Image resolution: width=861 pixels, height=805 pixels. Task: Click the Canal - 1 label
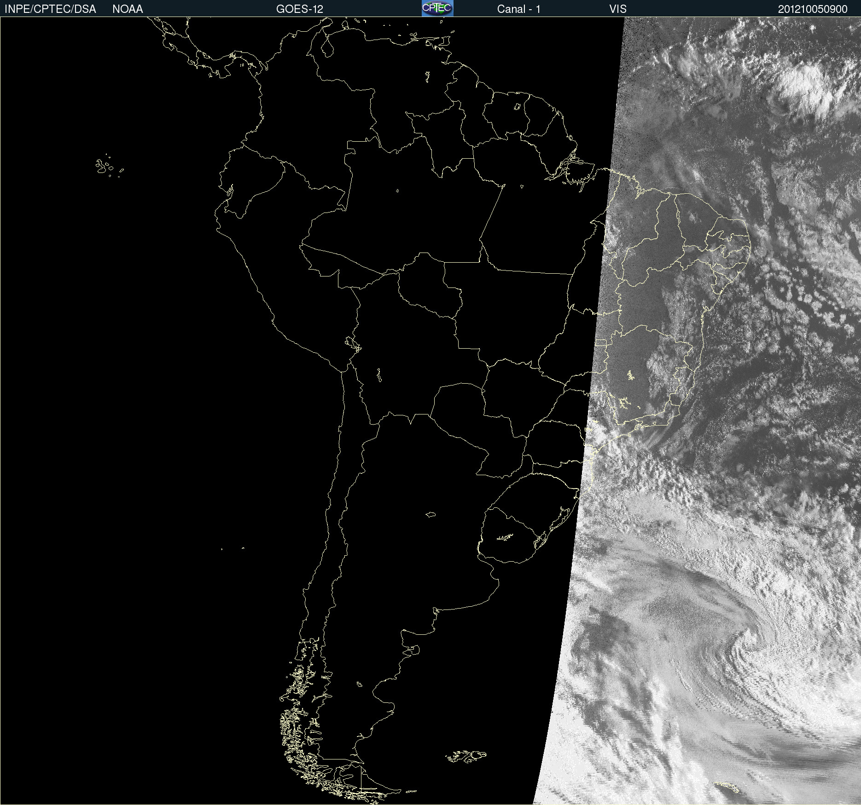tap(519, 9)
